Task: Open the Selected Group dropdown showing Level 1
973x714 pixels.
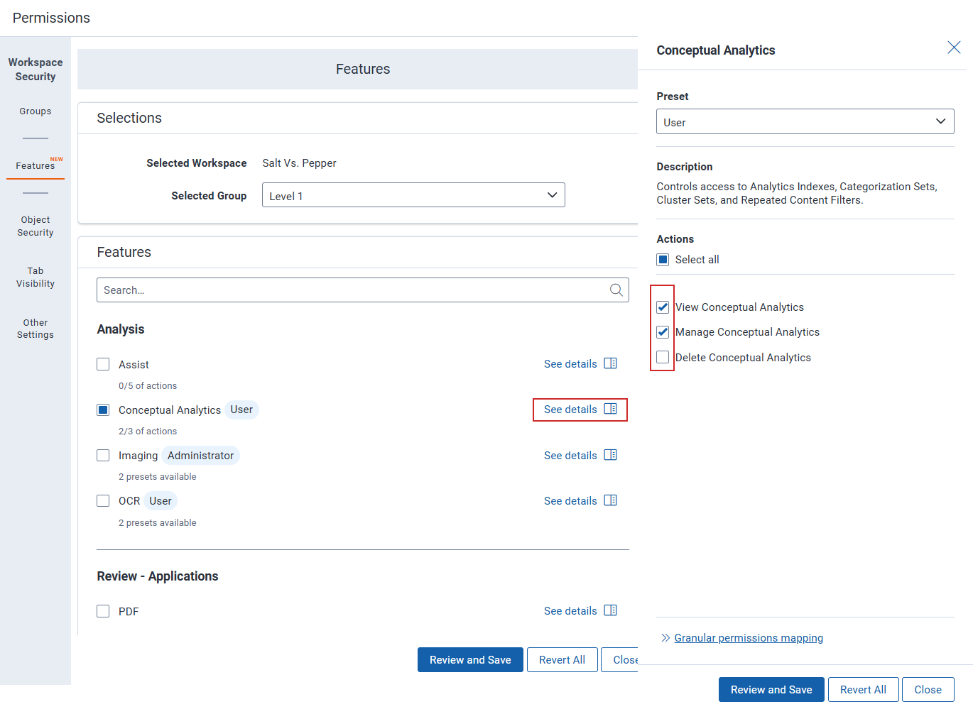Action: point(413,195)
